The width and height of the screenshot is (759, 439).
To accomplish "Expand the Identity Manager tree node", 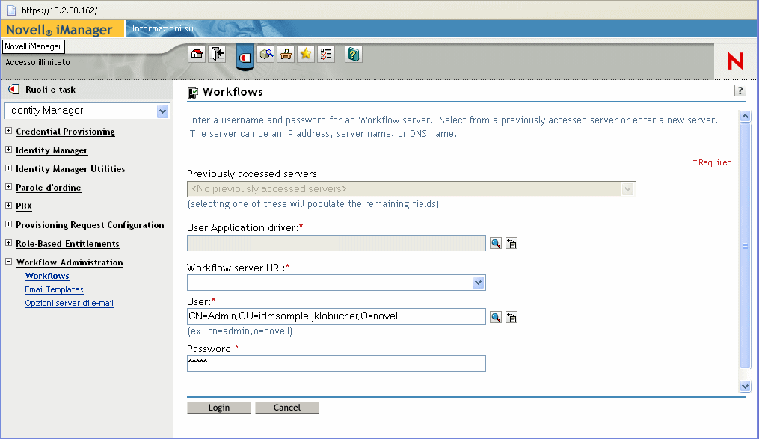I will [x=9, y=150].
